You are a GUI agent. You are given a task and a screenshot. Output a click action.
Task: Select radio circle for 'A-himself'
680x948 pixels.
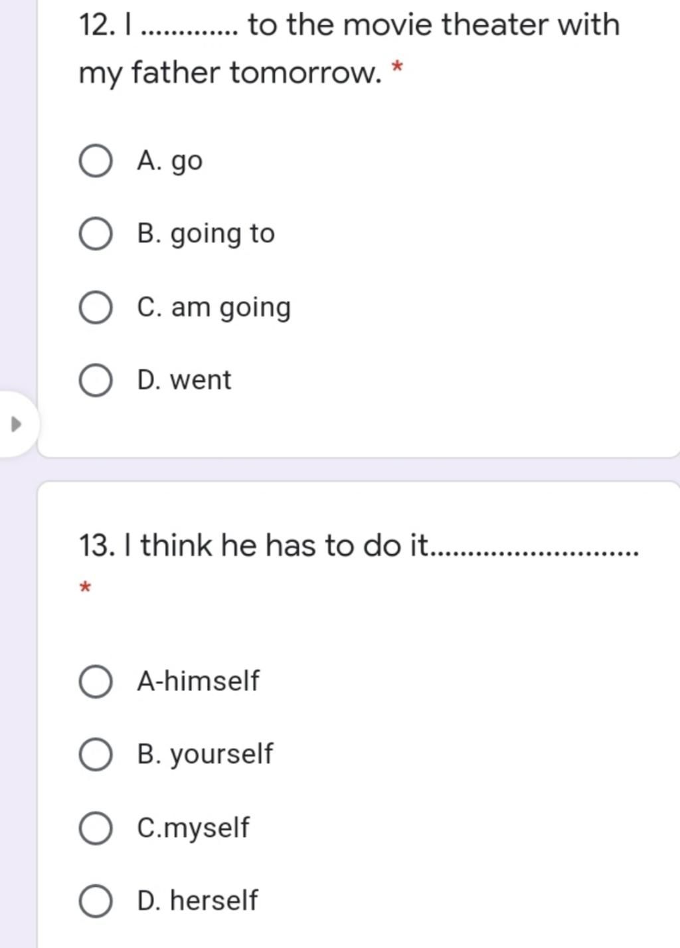tap(95, 682)
